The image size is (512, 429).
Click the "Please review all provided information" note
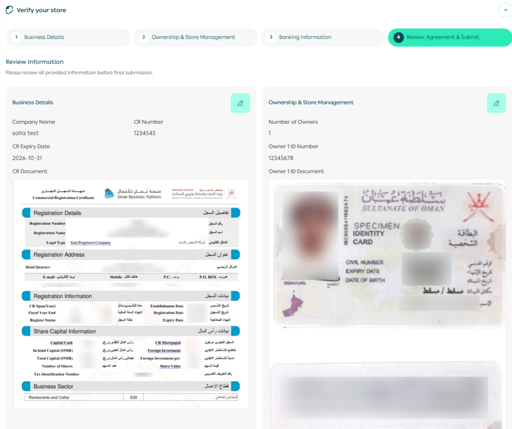[79, 73]
